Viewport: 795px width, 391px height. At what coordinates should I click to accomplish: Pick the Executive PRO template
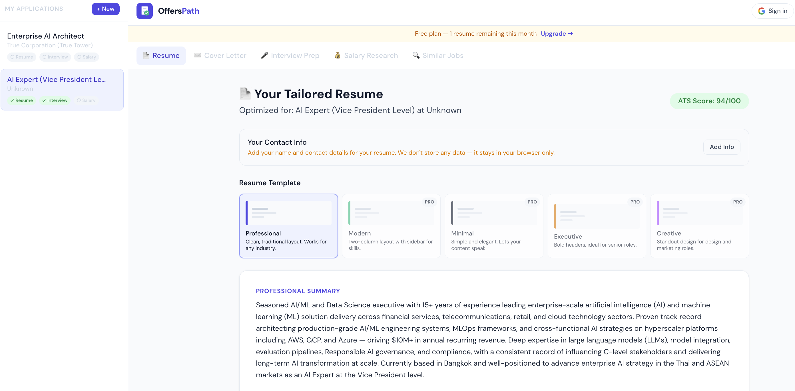(x=597, y=226)
